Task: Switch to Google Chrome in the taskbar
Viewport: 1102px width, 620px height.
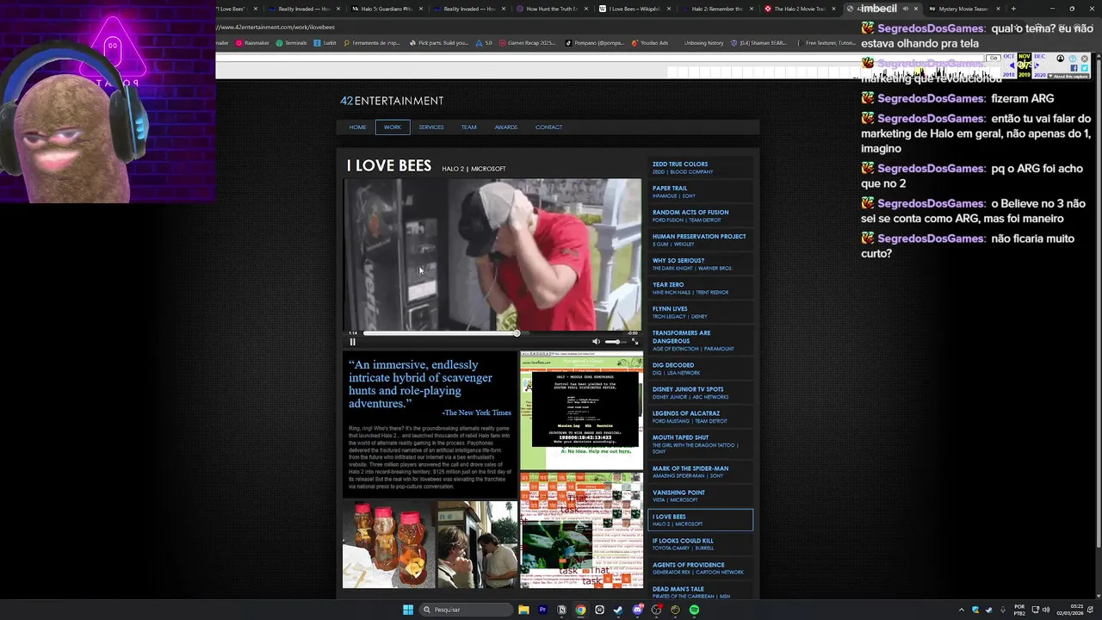Action: coord(580,610)
